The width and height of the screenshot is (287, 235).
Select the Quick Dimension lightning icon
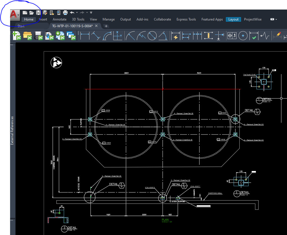pyautogui.click(x=176, y=36)
